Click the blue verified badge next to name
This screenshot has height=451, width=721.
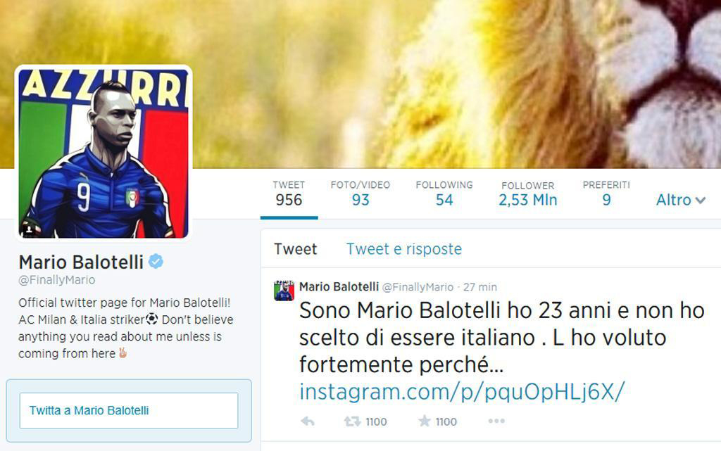156,261
